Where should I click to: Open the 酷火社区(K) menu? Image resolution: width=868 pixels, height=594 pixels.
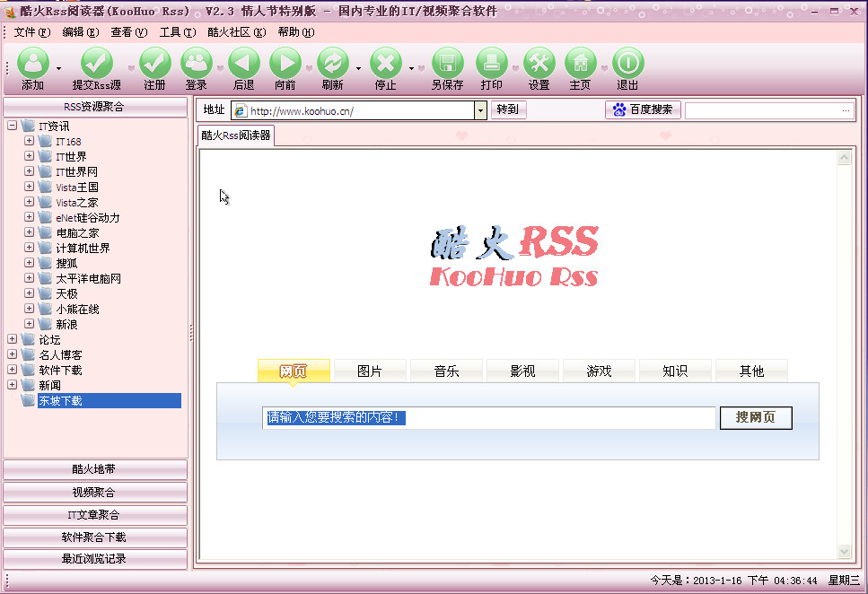point(237,32)
